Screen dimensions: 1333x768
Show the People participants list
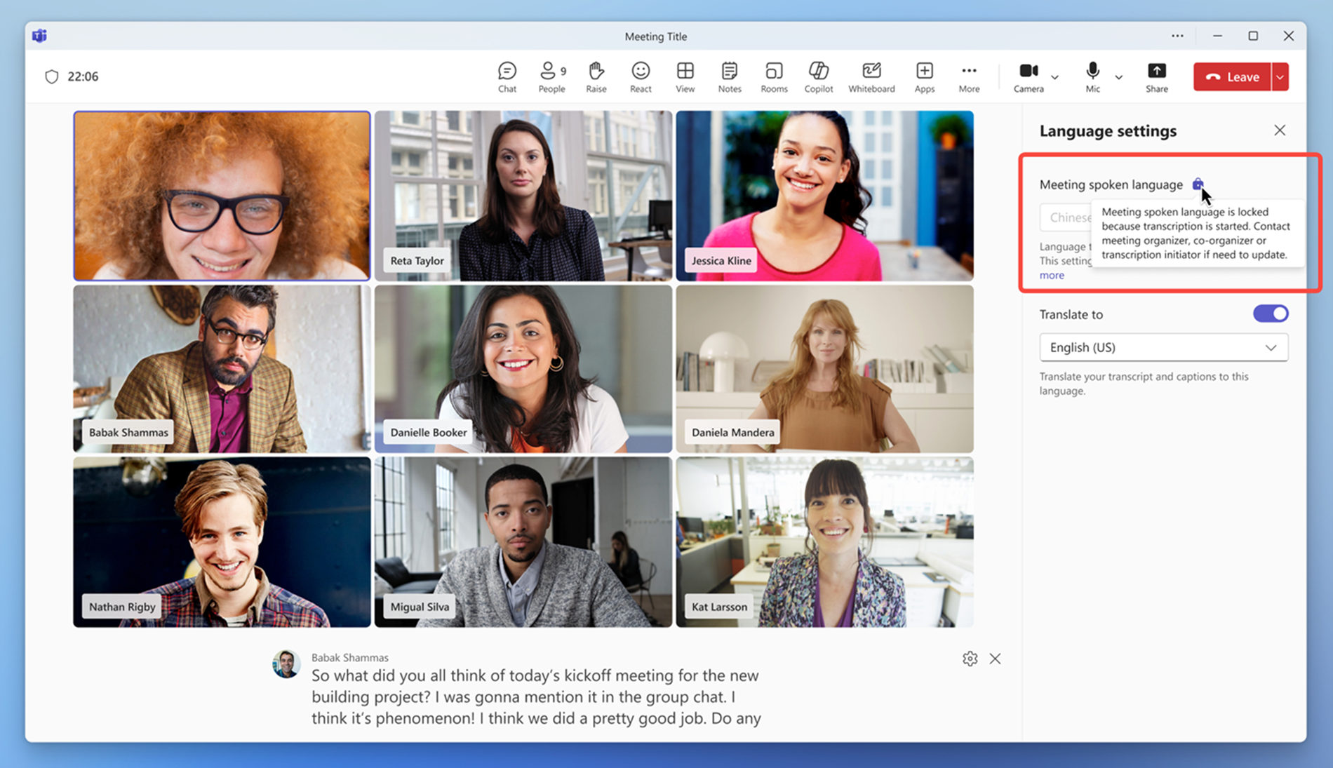[551, 76]
